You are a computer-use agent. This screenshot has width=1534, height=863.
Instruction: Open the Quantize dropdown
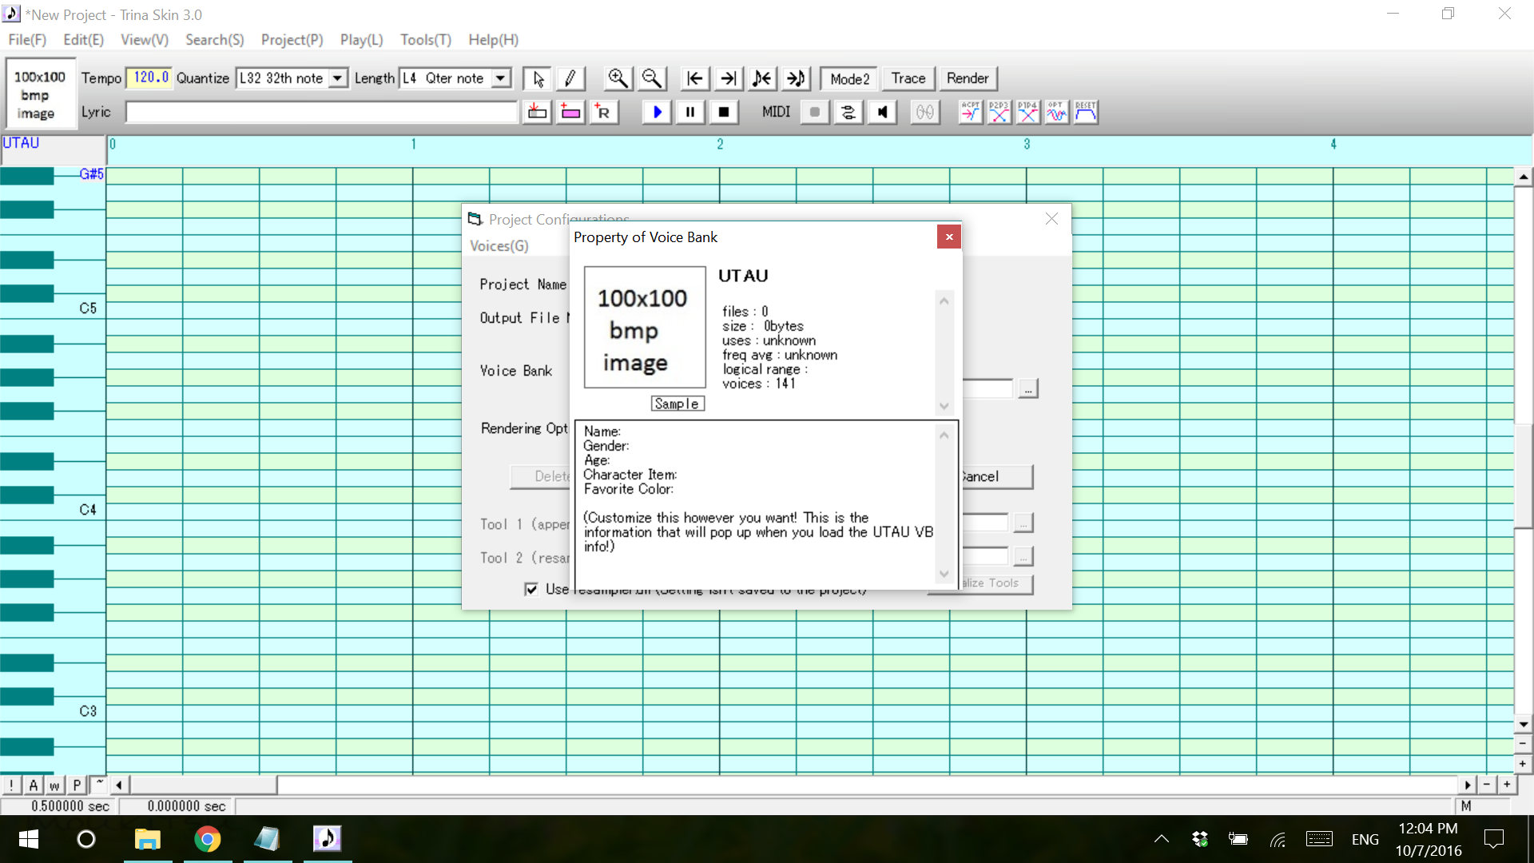pos(338,78)
